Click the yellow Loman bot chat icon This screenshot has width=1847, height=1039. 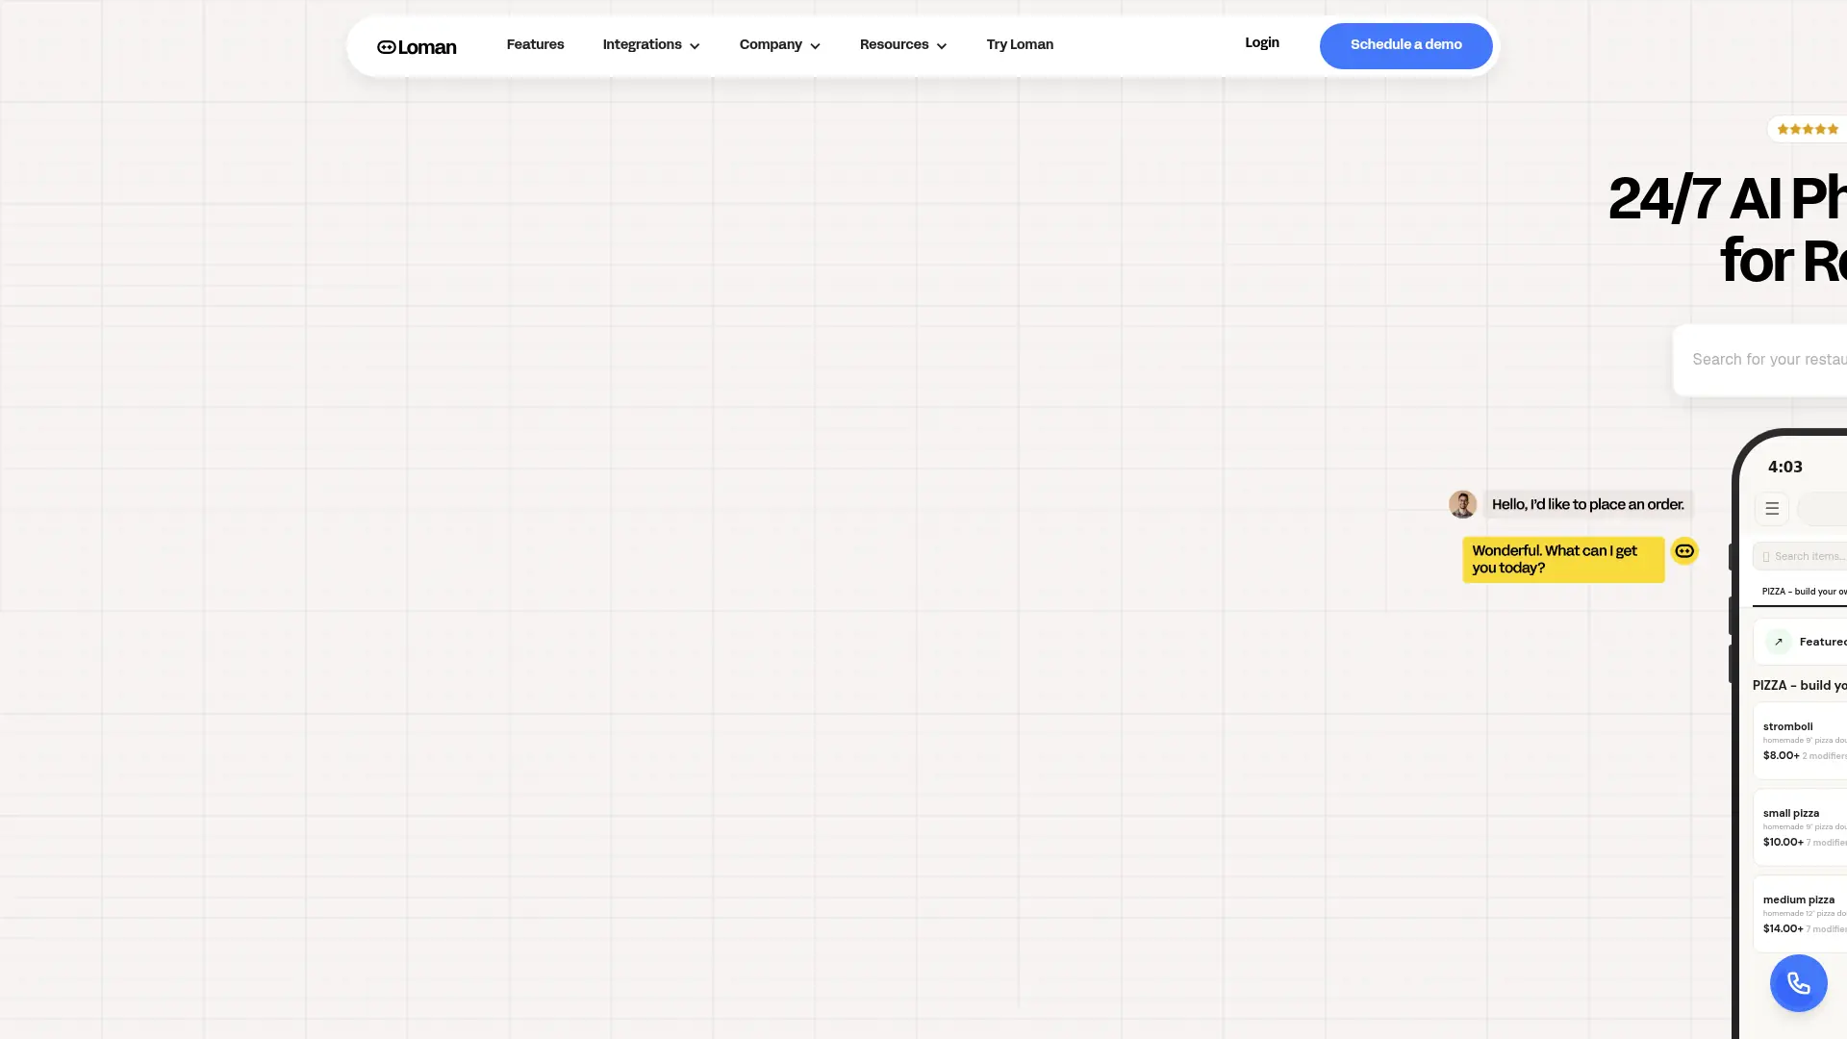tap(1684, 551)
